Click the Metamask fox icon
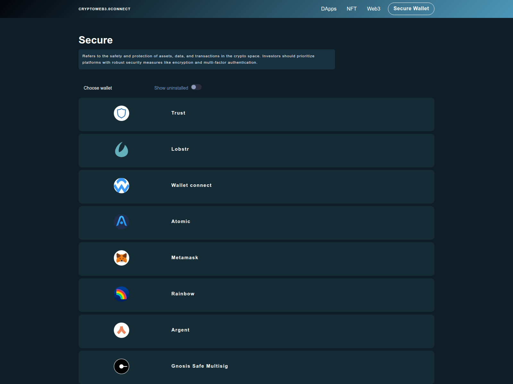The width and height of the screenshot is (513, 384). click(122, 258)
